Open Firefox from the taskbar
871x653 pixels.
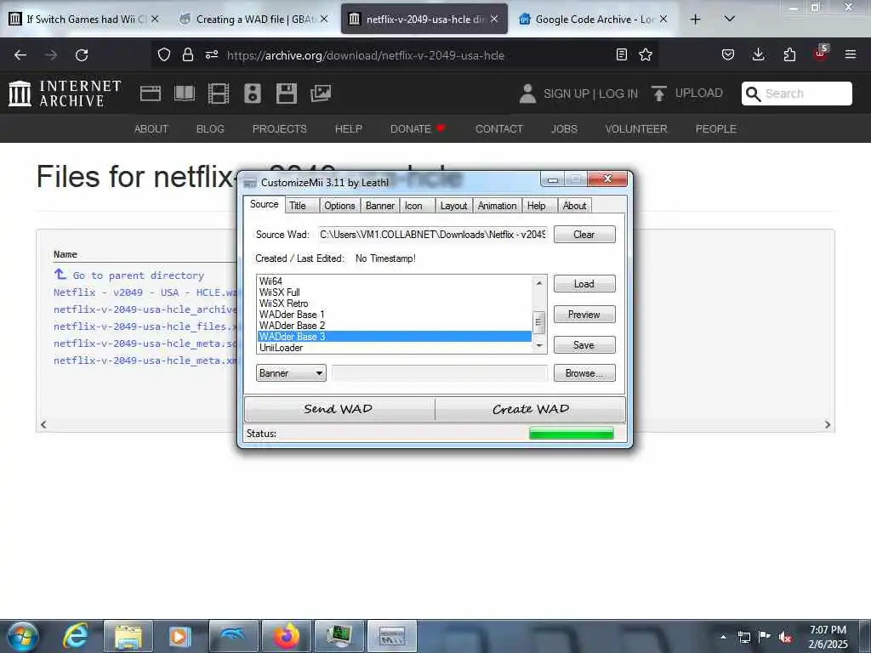point(286,636)
